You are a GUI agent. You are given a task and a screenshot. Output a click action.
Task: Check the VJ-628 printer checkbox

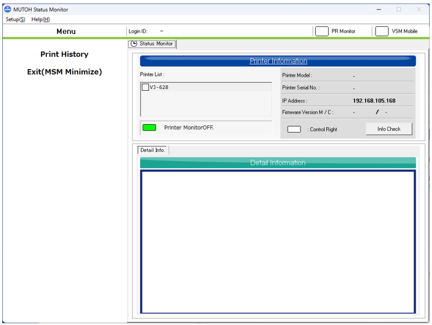(145, 87)
